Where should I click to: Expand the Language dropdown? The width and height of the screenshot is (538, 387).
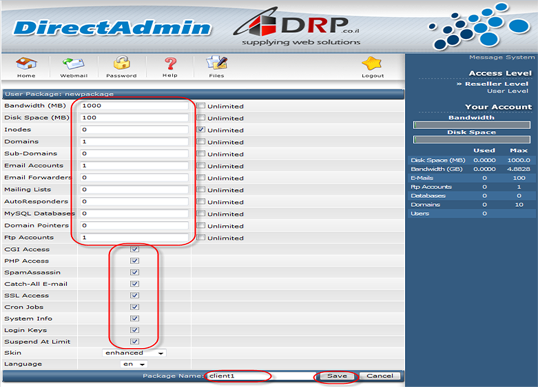click(135, 364)
